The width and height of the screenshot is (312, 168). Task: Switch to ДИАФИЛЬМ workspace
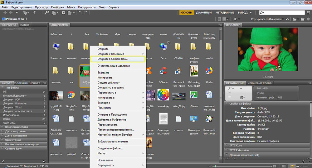(204, 12)
